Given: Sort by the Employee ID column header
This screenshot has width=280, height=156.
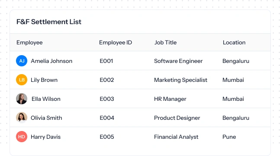Looking at the screenshot, I should click(x=116, y=43).
